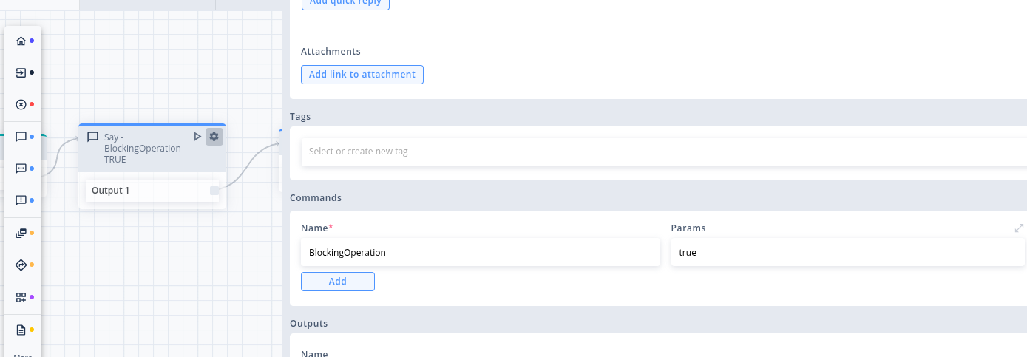Click the Output 1 connector port

point(214,191)
